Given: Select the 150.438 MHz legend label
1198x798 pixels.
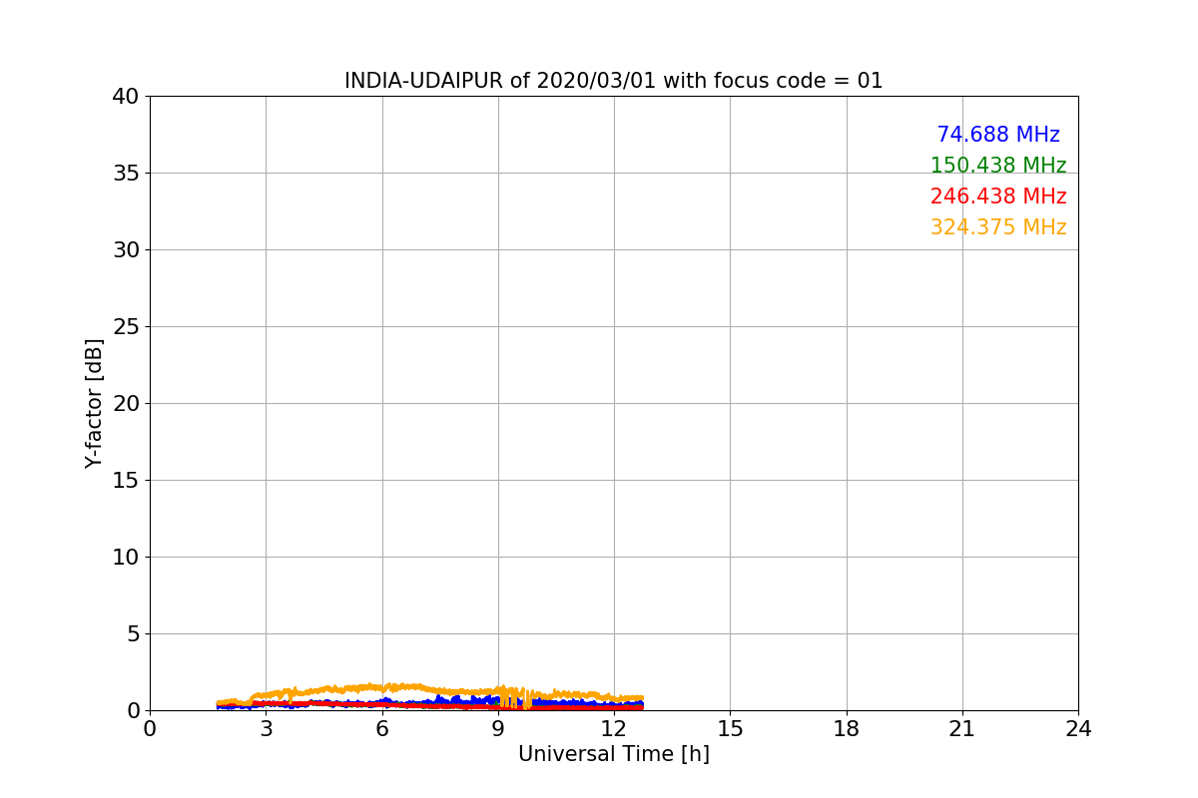Looking at the screenshot, I should click(x=998, y=166).
